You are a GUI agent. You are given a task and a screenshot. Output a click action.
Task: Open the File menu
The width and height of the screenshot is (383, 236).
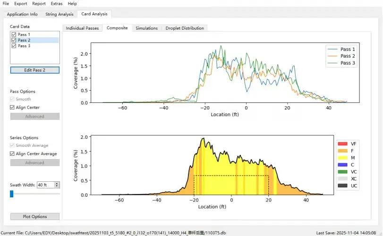[6, 4]
